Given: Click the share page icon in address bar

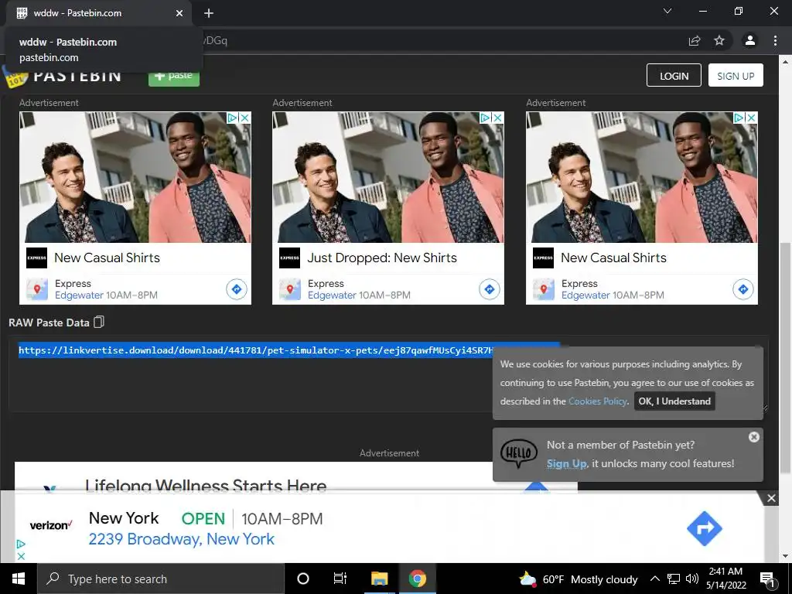Looking at the screenshot, I should coord(695,40).
